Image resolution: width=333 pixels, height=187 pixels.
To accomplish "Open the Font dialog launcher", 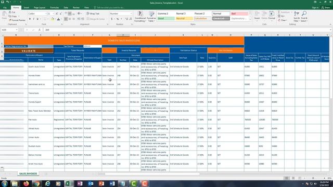I will click(x=62, y=24).
